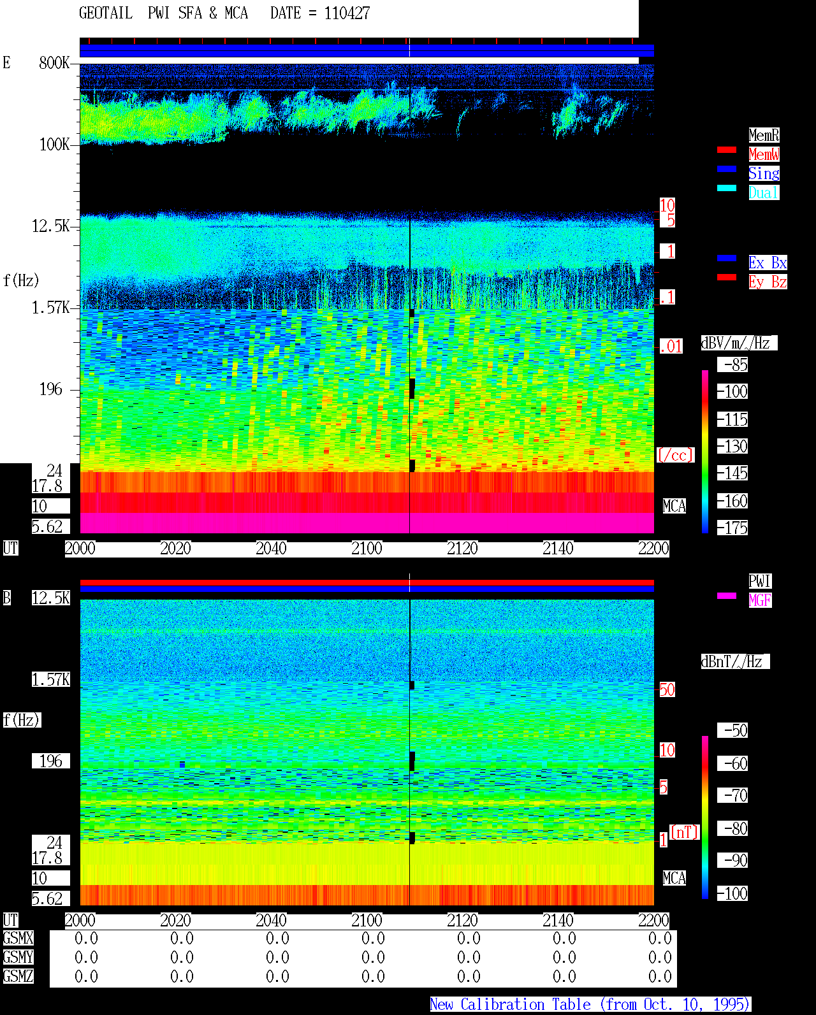This screenshot has width=816, height=1015.
Task: Select the 'Dual' legend label
Action: tap(764, 192)
